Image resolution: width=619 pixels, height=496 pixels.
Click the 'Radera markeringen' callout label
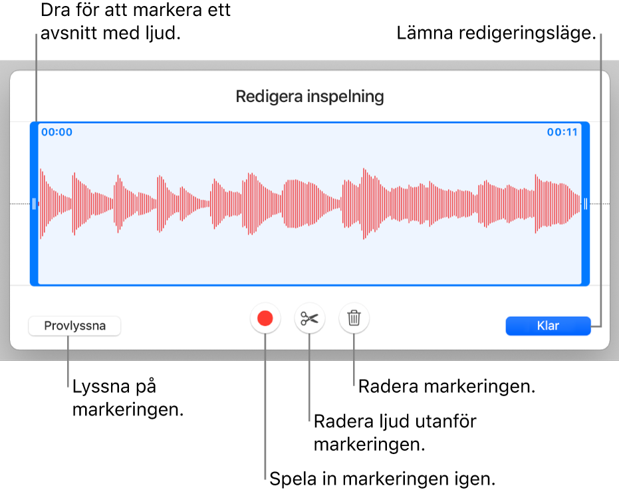pyautogui.click(x=447, y=386)
